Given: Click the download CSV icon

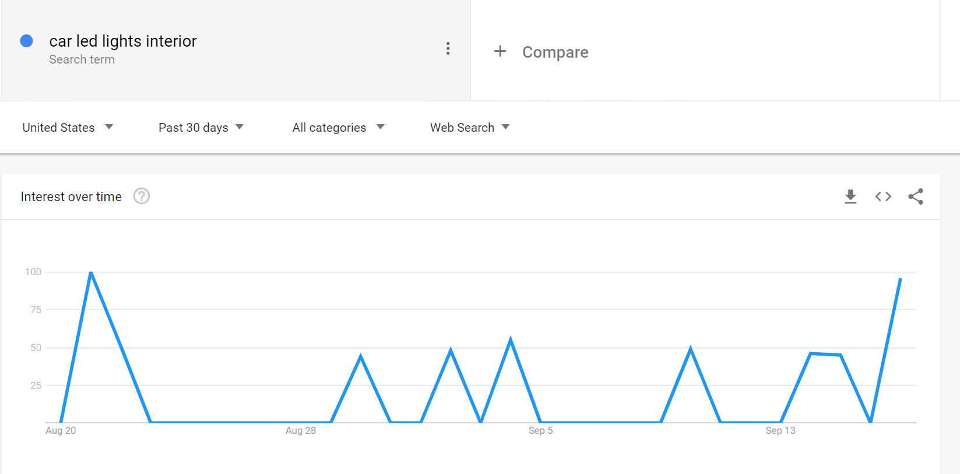Looking at the screenshot, I should point(850,196).
